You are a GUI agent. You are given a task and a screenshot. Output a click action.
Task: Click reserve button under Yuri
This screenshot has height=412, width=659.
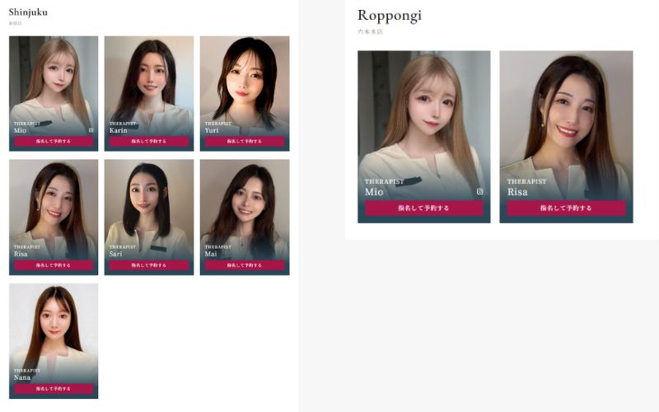point(245,141)
